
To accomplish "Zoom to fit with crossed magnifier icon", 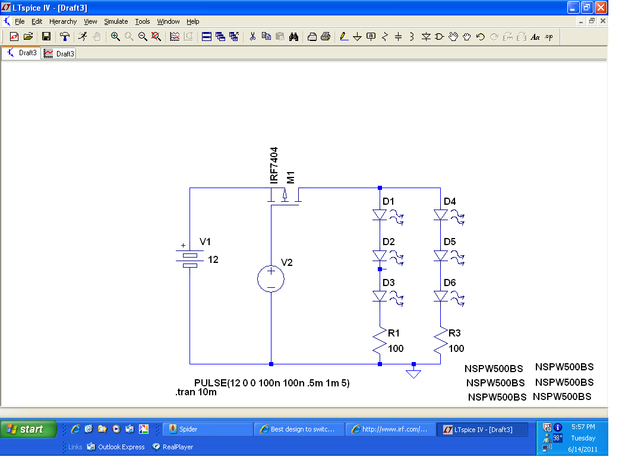I will (156, 37).
